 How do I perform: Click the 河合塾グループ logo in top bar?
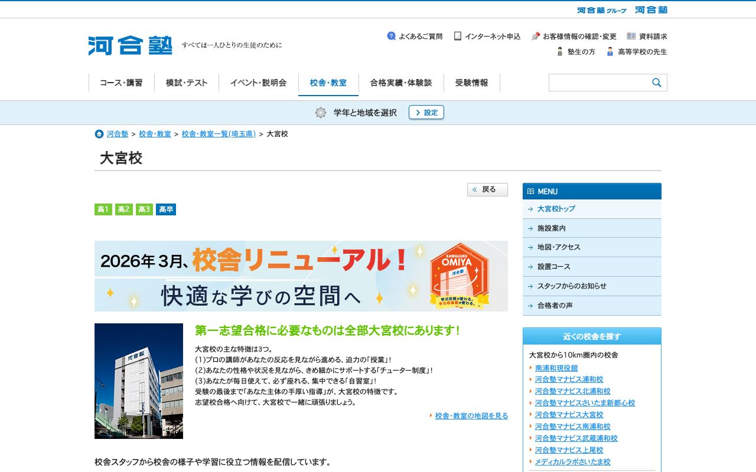(602, 10)
